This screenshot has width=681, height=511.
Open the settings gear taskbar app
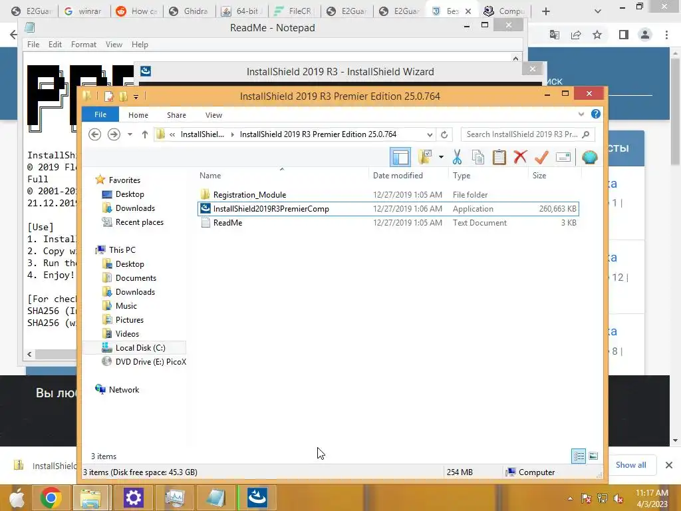coord(133,498)
